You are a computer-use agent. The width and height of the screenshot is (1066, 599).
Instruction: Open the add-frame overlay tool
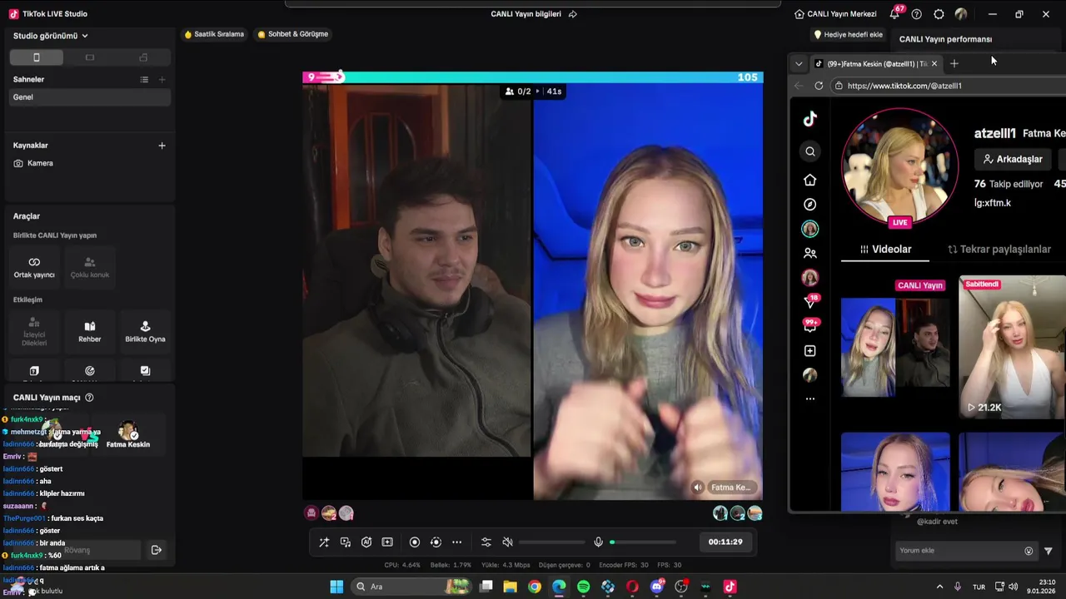[387, 542]
